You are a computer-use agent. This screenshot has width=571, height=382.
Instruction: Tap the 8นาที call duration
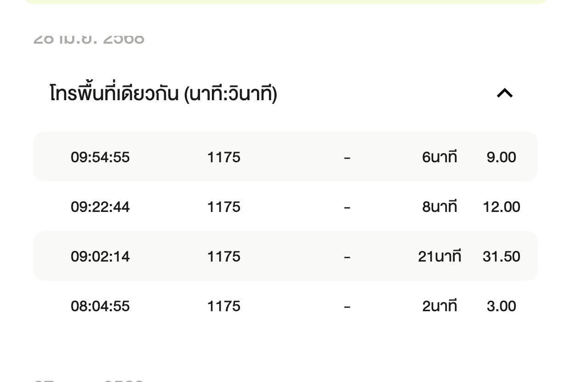[x=440, y=207]
